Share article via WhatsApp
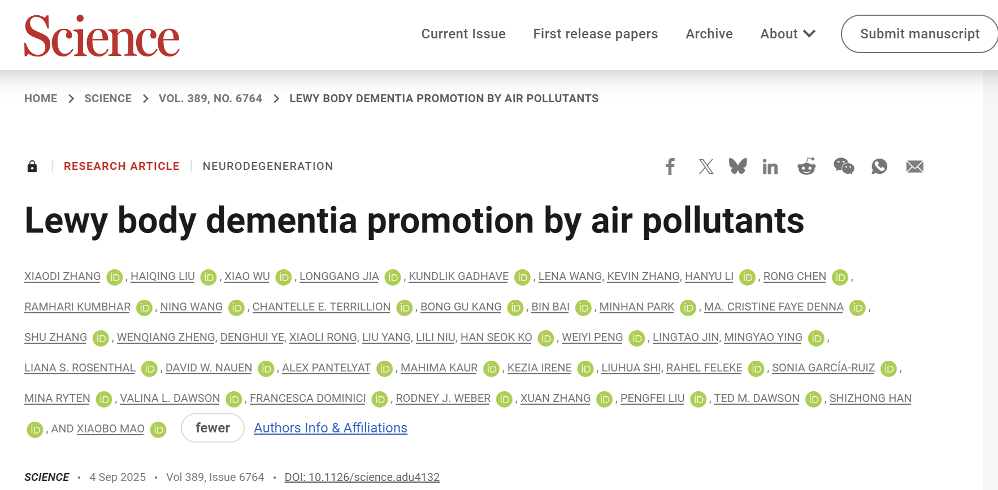Viewport: 998px width, 490px height. [879, 167]
